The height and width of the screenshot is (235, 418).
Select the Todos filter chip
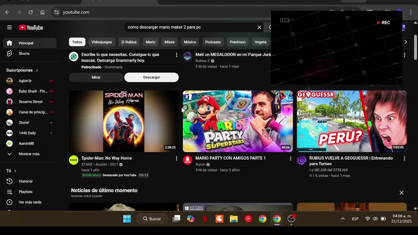click(77, 42)
